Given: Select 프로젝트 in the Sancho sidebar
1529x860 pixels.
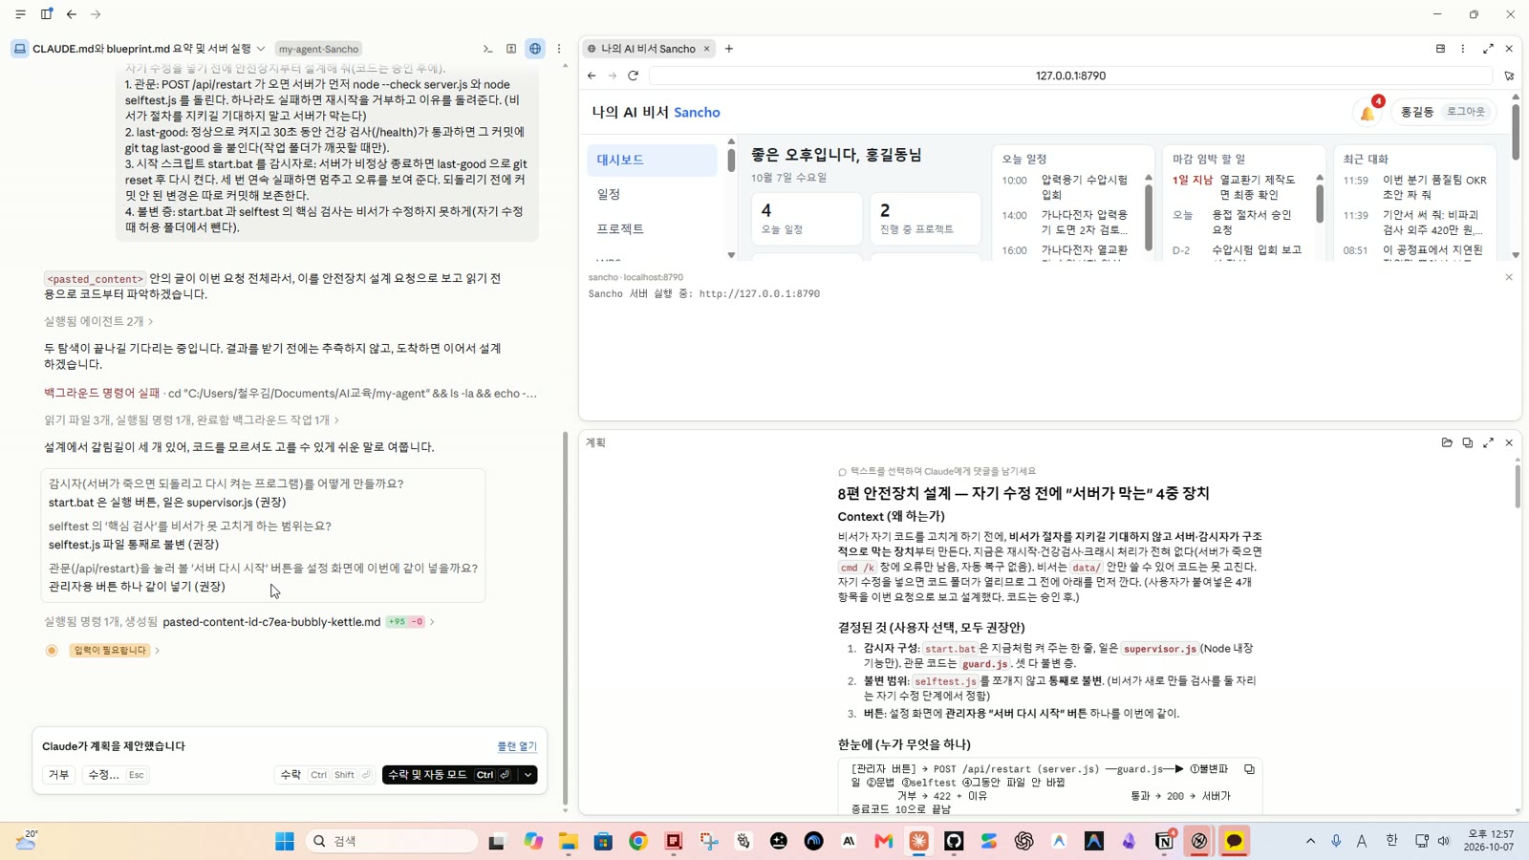Looking at the screenshot, I should click(652, 228).
